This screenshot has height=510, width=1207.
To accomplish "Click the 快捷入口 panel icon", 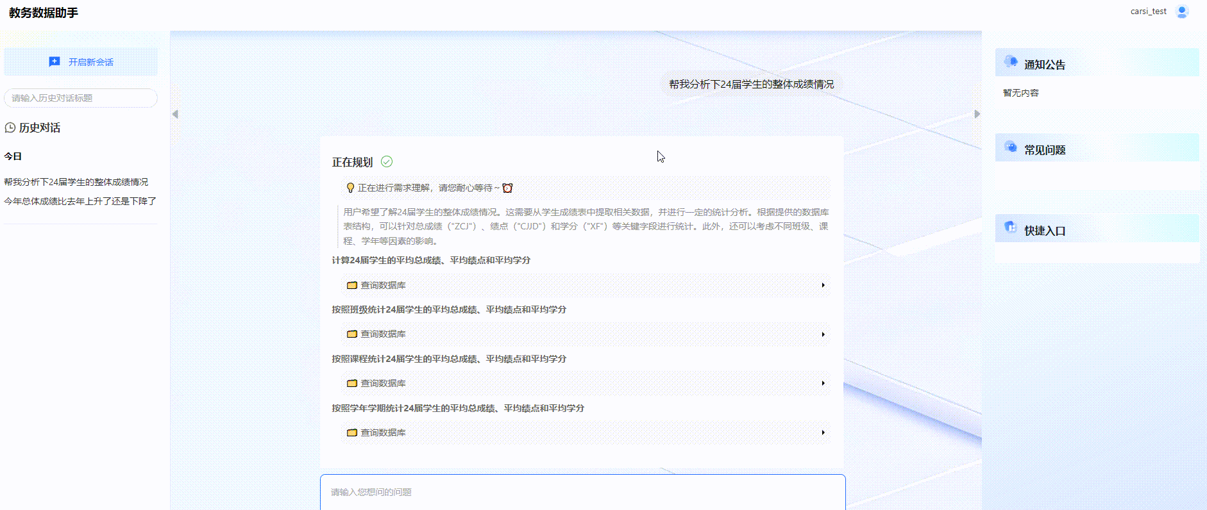I will 1011,227.
